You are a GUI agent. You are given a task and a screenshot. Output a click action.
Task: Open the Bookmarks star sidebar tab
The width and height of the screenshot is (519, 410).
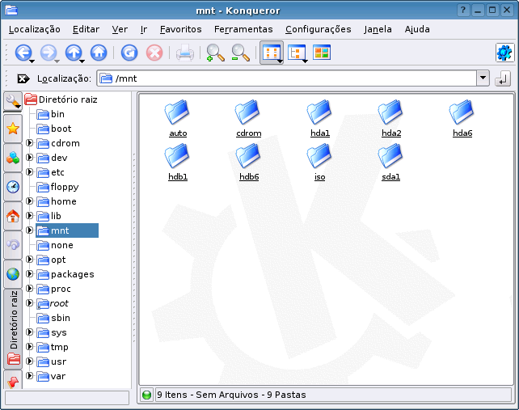click(13, 129)
